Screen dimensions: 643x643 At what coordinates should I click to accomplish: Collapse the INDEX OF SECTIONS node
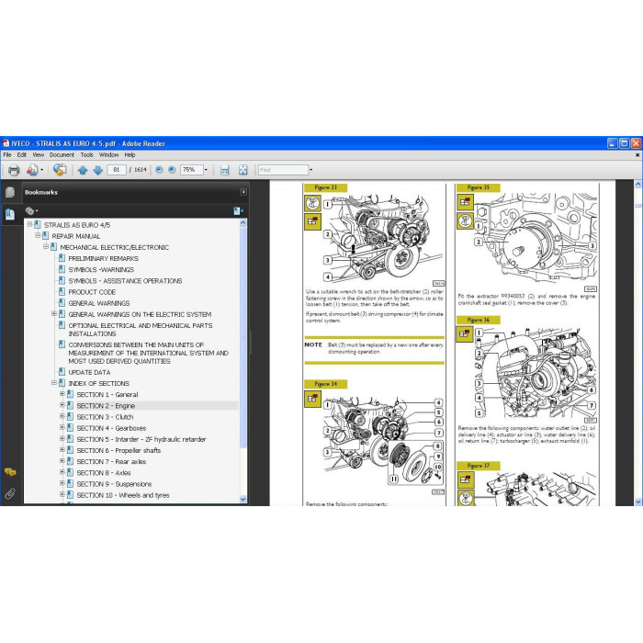point(53,383)
